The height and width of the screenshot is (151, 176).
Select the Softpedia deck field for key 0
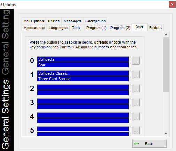click(x=83, y=59)
